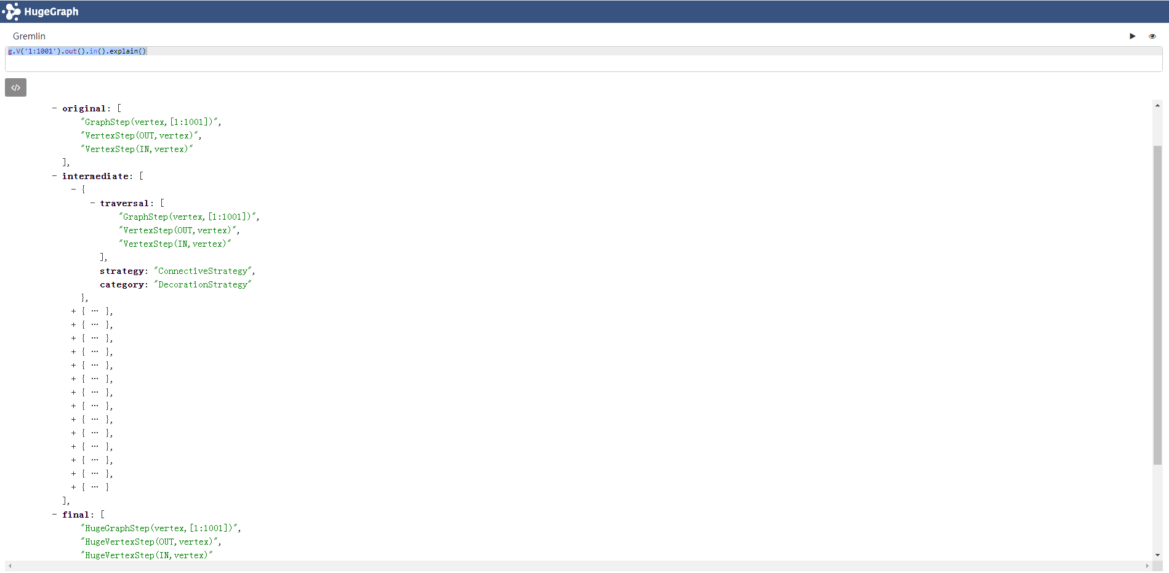Click the horizontal scrollbar left arrow
Screen dimensions: 1169x573
click(10, 566)
